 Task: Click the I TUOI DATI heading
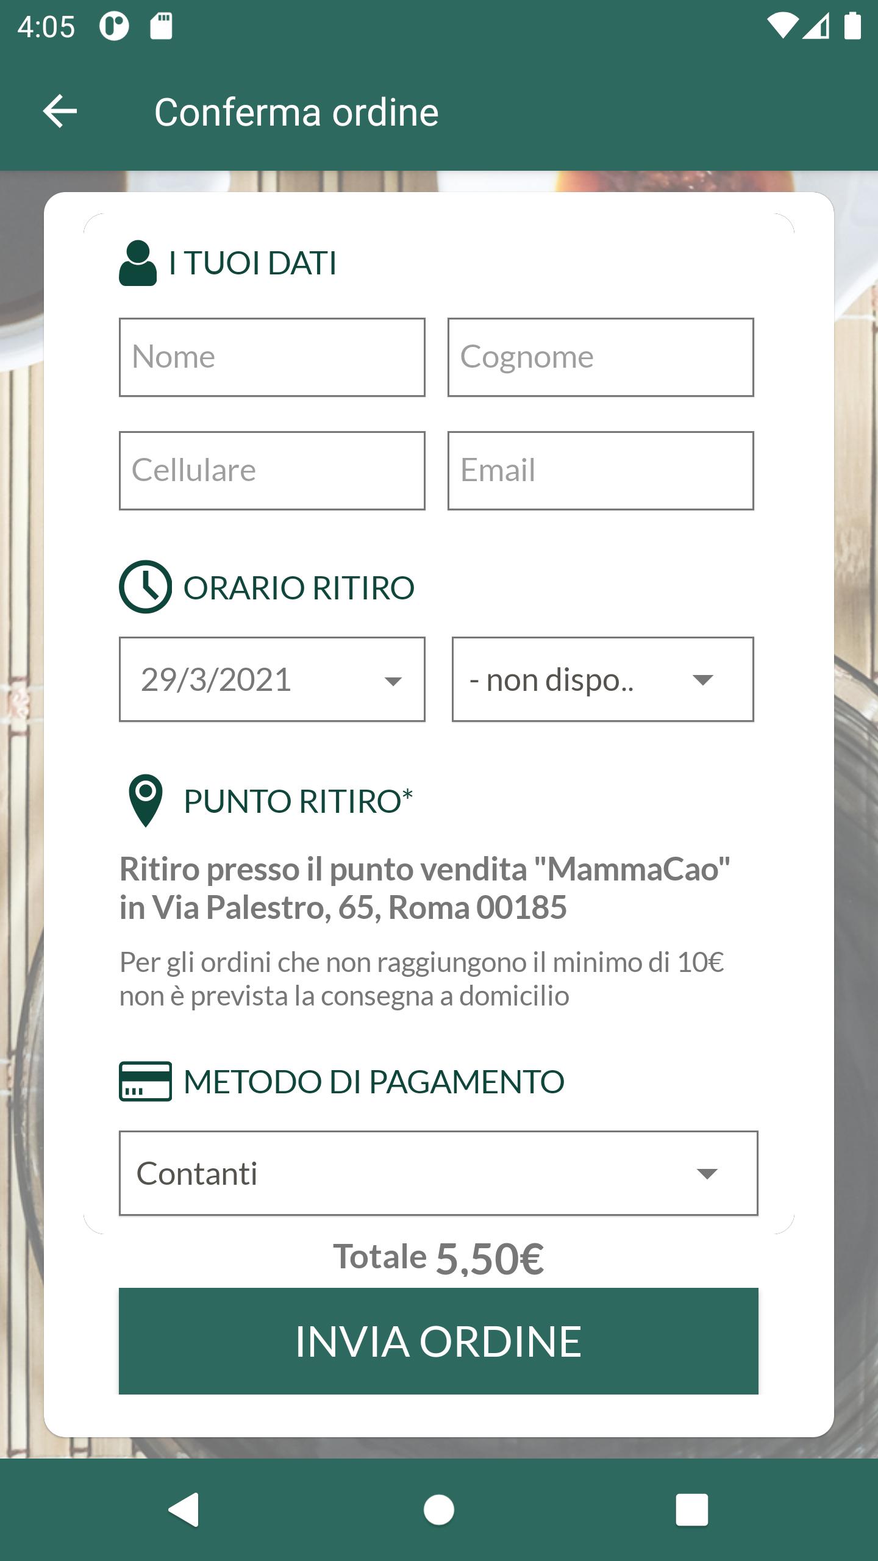click(252, 263)
